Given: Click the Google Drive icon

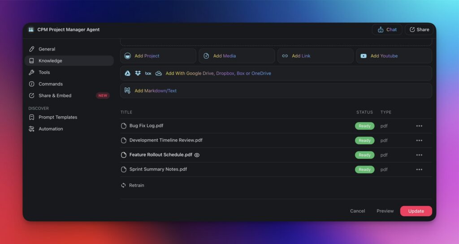Looking at the screenshot, I should point(127,73).
